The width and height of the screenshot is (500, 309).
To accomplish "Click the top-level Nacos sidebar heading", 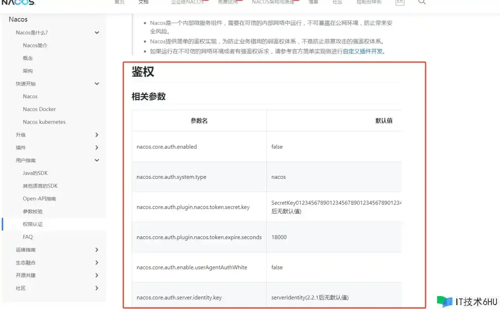I will coord(18,19).
